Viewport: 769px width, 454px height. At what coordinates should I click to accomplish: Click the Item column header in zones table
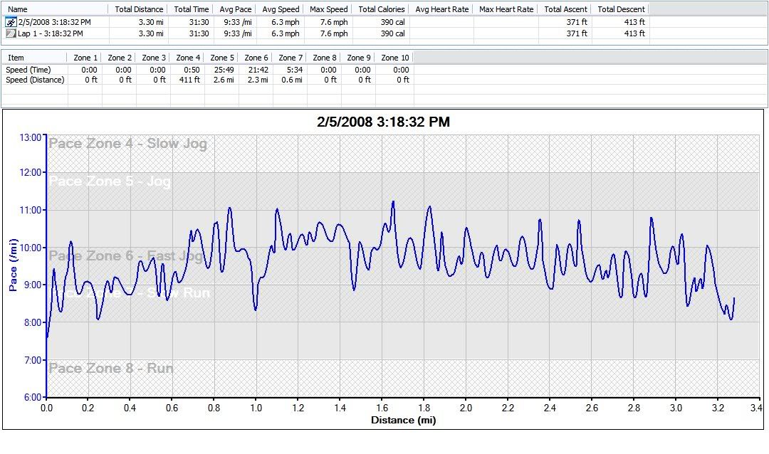(16, 58)
